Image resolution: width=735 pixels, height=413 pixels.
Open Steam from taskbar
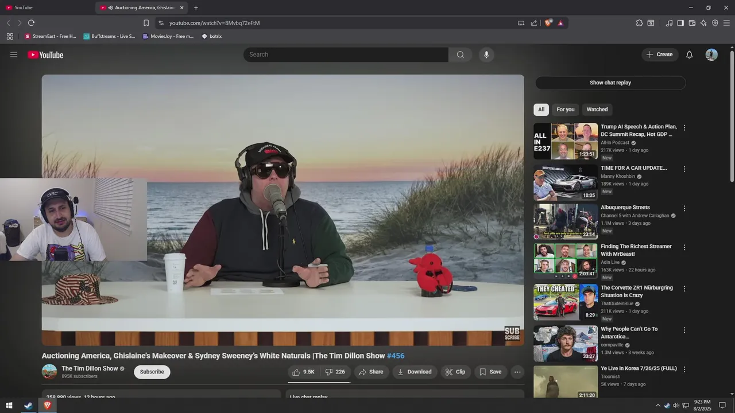(x=28, y=406)
